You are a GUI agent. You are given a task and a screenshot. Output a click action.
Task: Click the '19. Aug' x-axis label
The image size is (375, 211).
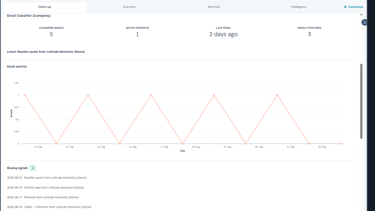tap(227, 147)
